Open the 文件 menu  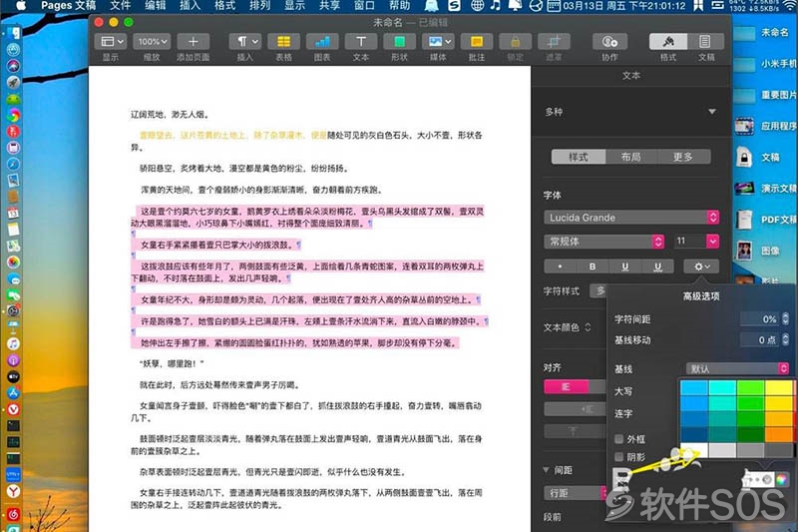tap(121, 6)
